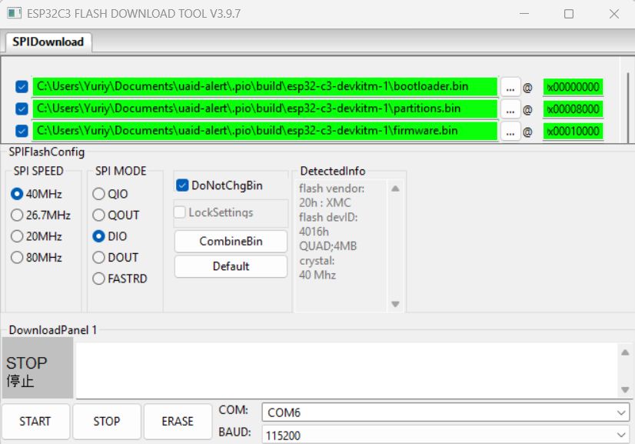Click the Default button

coord(231,266)
